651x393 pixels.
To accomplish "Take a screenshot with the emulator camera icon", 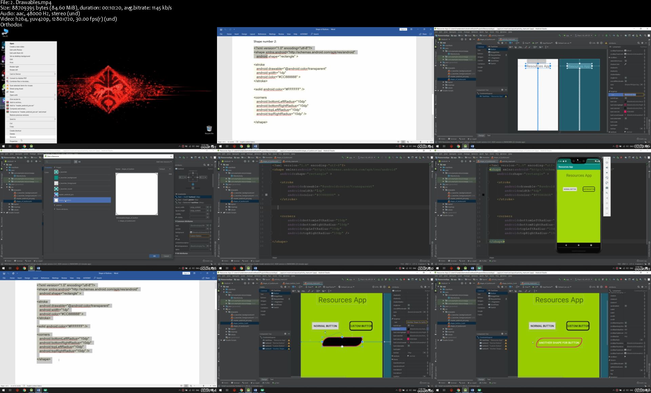I will click(x=607, y=188).
